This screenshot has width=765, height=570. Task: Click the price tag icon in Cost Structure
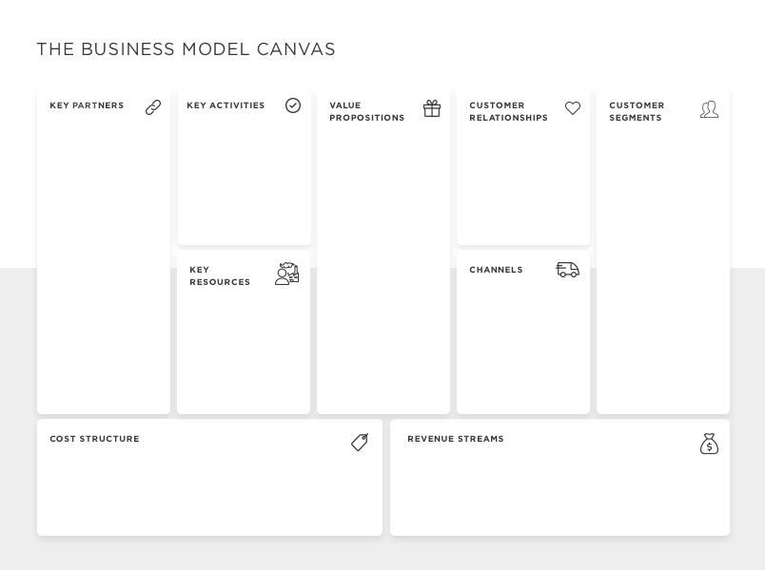[x=360, y=442]
